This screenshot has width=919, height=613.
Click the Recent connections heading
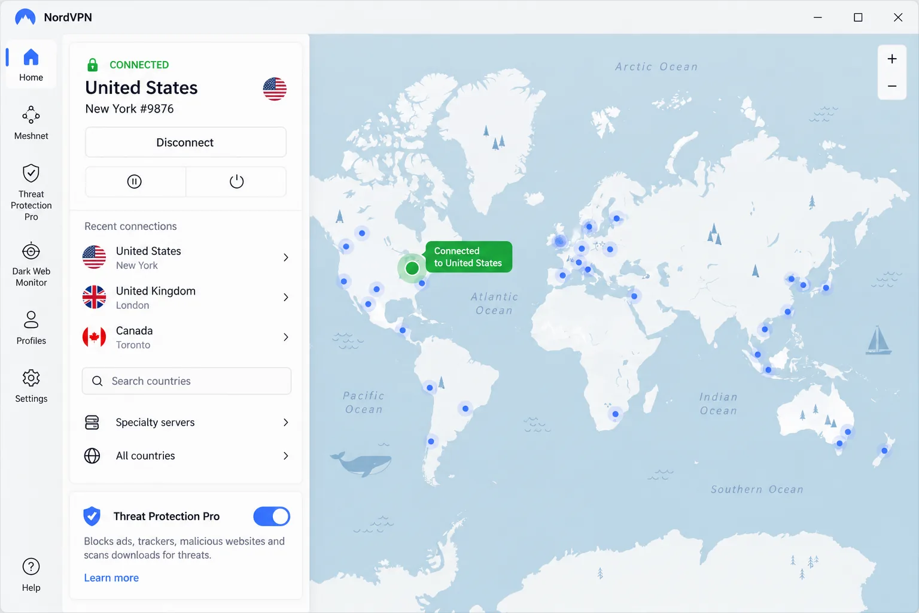coord(130,226)
